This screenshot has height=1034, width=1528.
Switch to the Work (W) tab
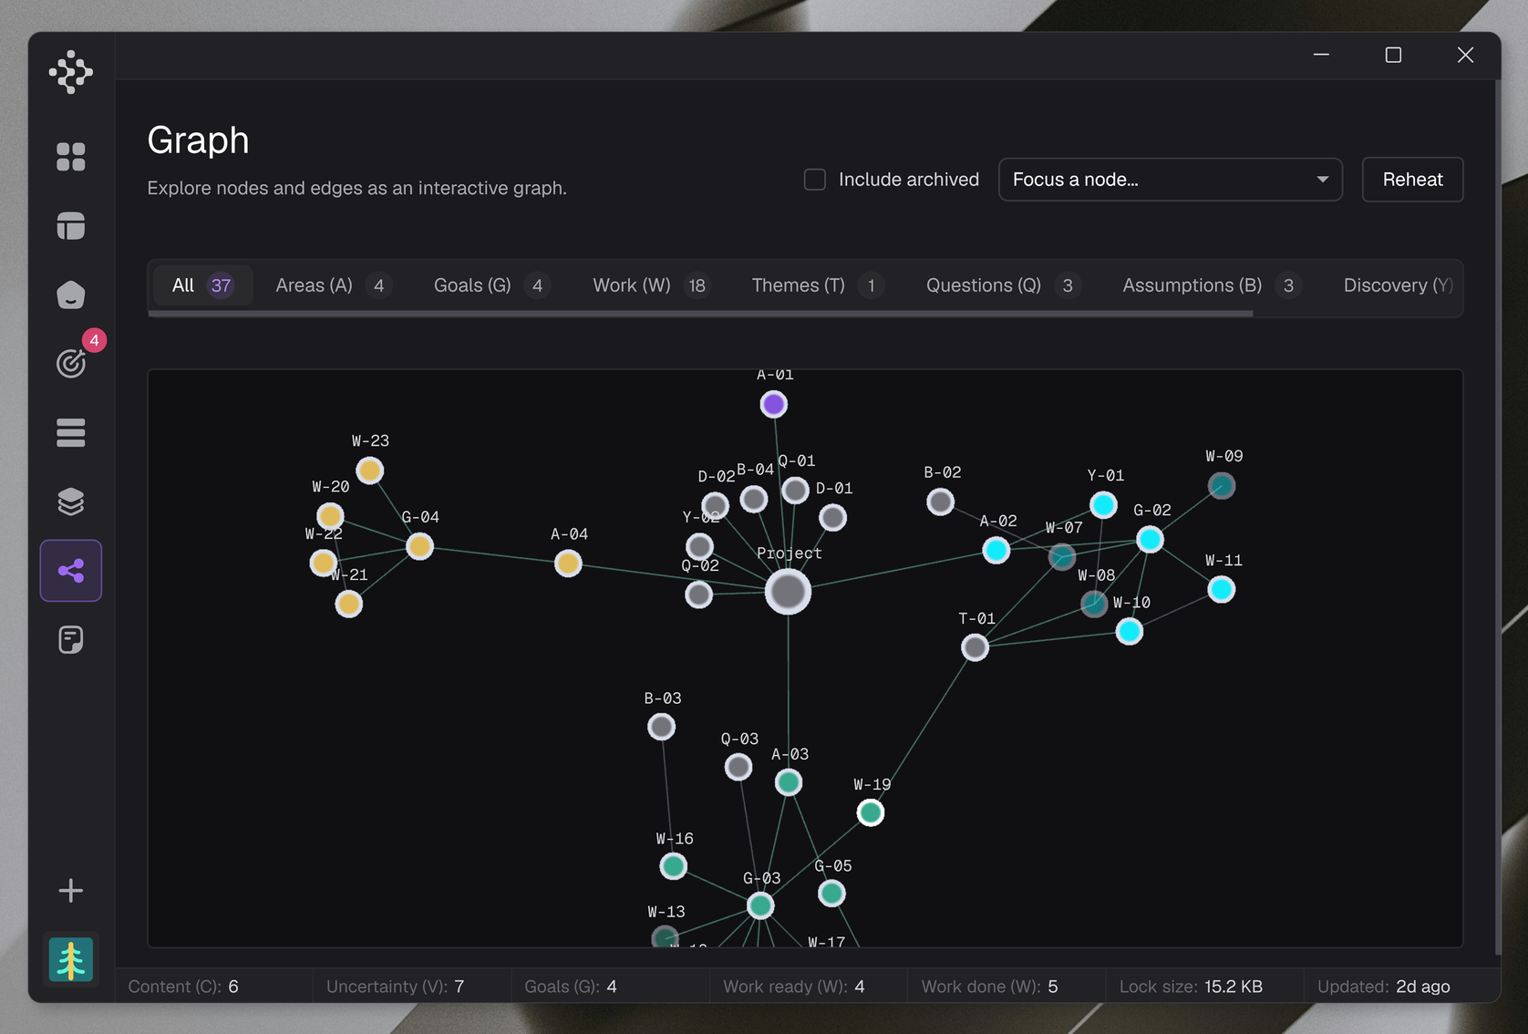[x=651, y=285]
